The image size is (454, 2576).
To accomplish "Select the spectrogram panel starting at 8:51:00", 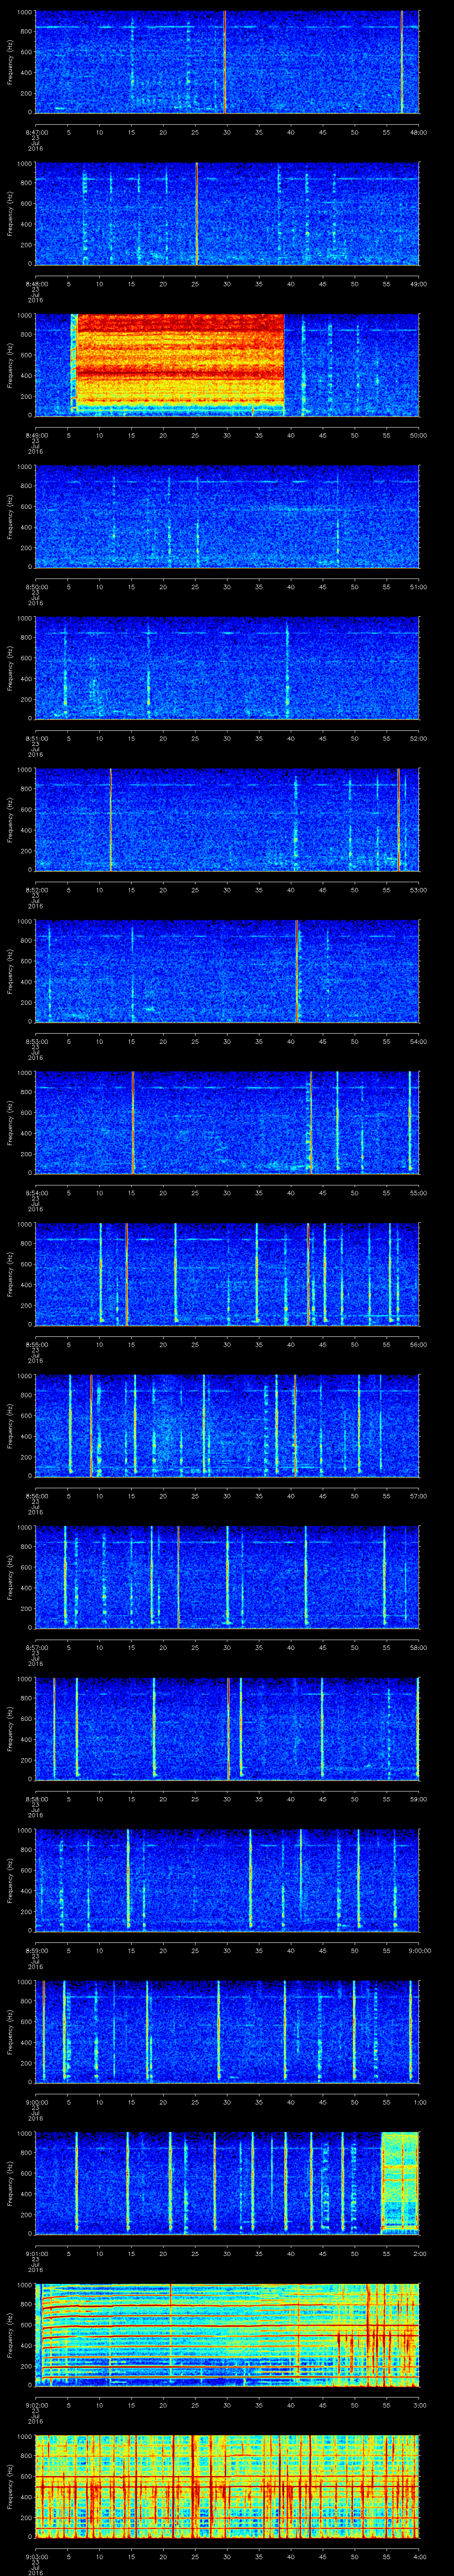I will coord(227,668).
